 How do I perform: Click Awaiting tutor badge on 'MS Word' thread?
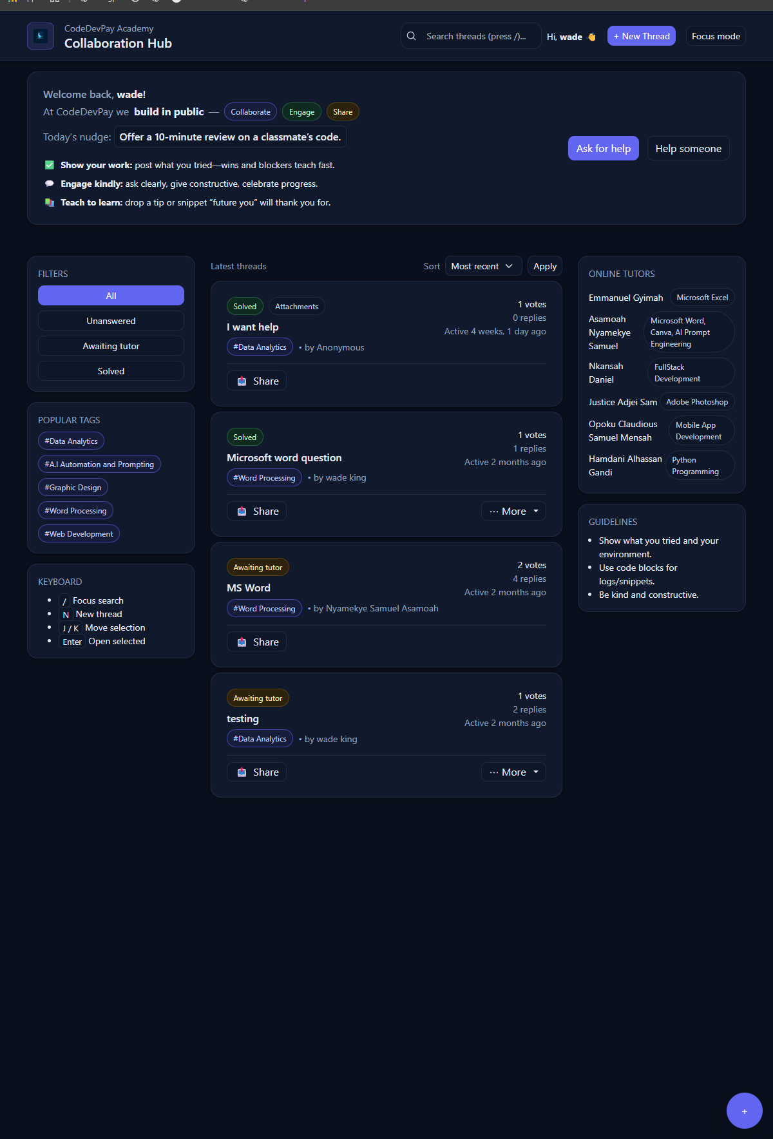[x=258, y=568]
